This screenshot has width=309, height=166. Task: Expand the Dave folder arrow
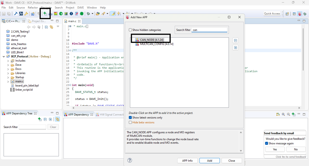(x=8, y=65)
